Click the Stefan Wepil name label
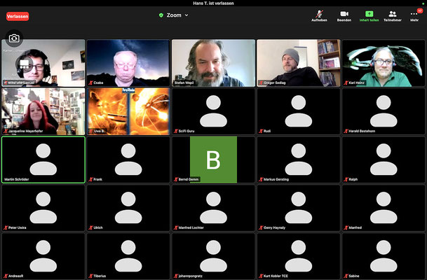This screenshot has width=427, height=280. pos(184,83)
